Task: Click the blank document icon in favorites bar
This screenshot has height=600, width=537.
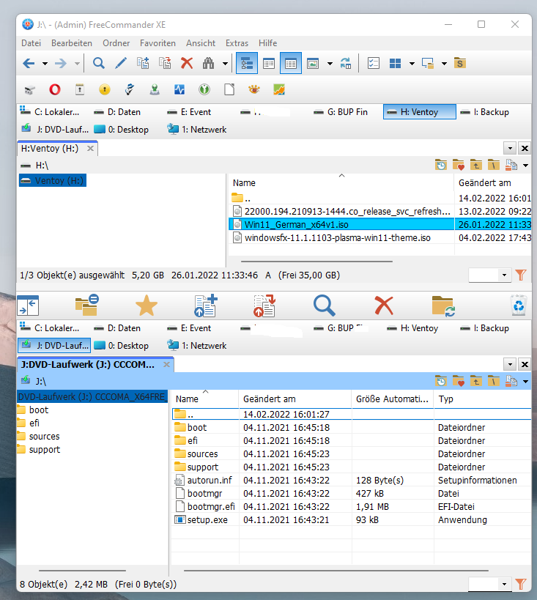Action: click(229, 89)
